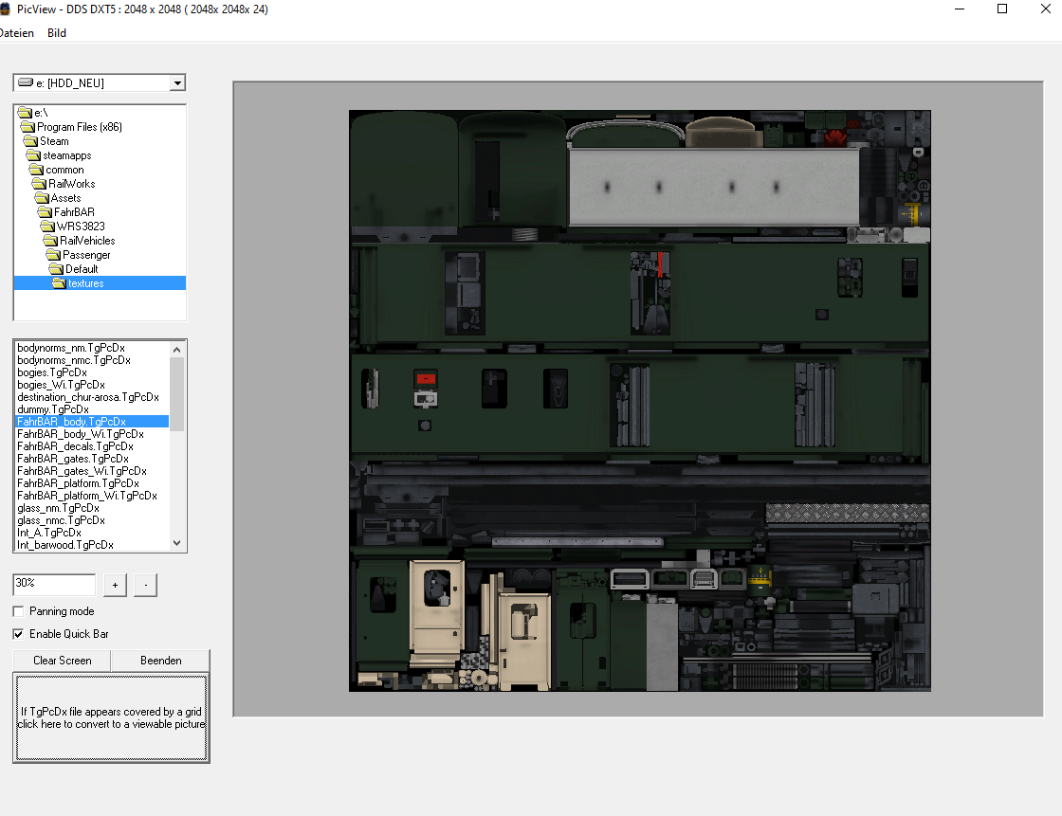Click the PicView app icon in title bar
The width and height of the screenshot is (1062, 816).
5,9
